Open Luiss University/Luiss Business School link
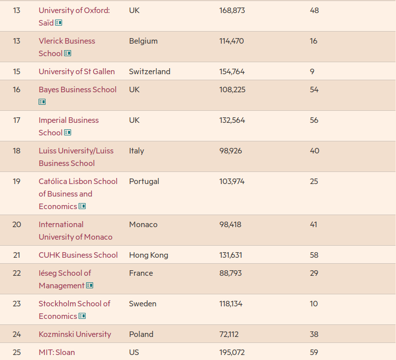The height and width of the screenshot is (360, 396). (76, 157)
